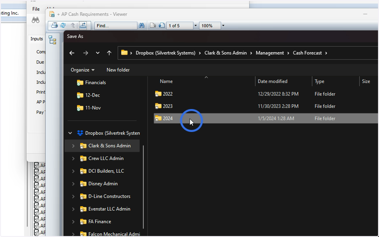Select the Inputs tab in the back window
Screen dimensions: 379x237
[x=37, y=39]
